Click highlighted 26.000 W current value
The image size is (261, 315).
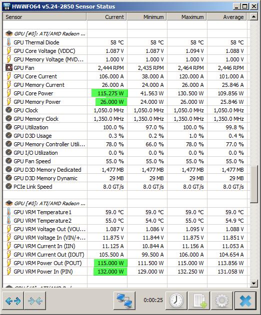111,102
